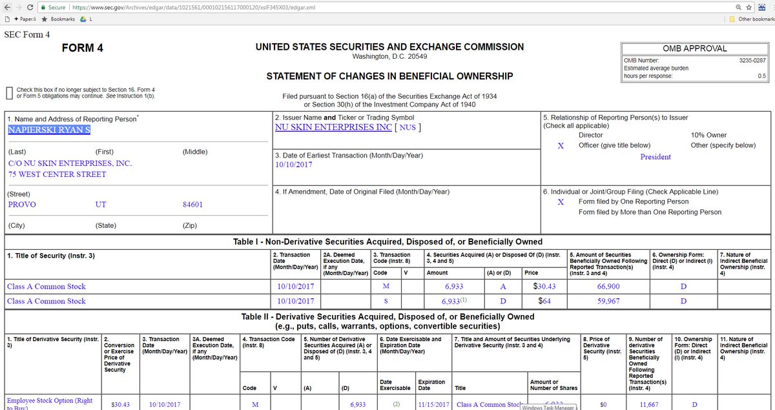
Task: Click C/O NU SKIN ENTERPRISES, INC. address line
Action: pyautogui.click(x=70, y=163)
